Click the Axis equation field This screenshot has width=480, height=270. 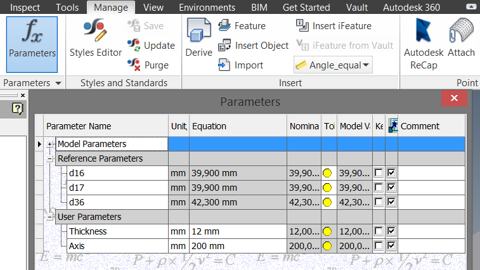(238, 246)
